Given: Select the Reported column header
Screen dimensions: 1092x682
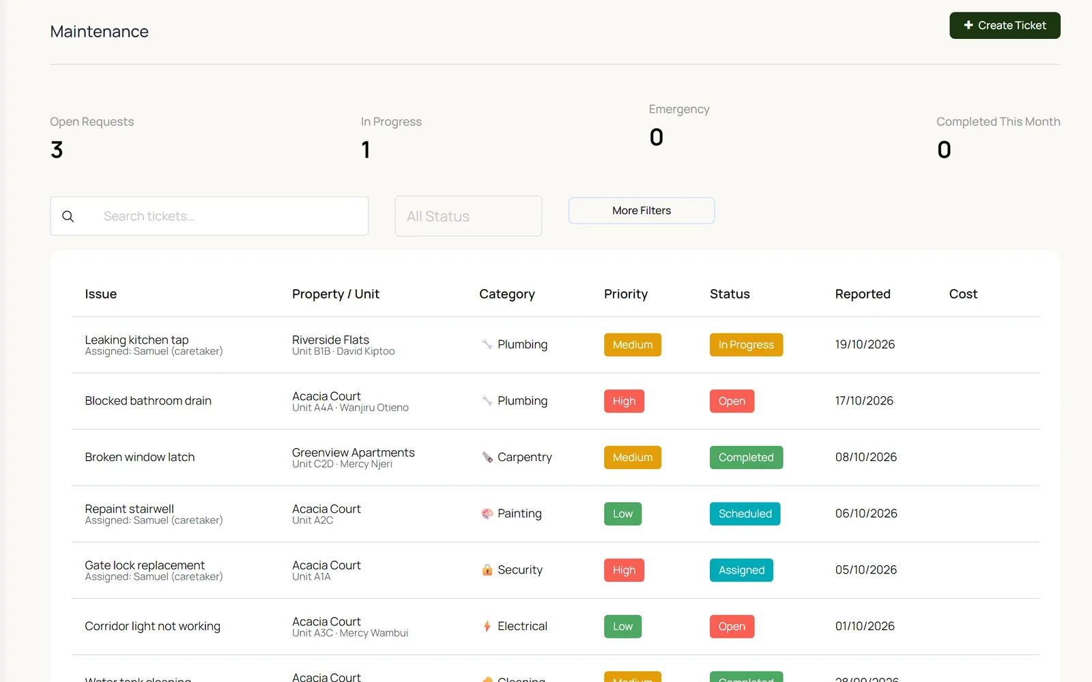Looking at the screenshot, I should click(x=863, y=294).
